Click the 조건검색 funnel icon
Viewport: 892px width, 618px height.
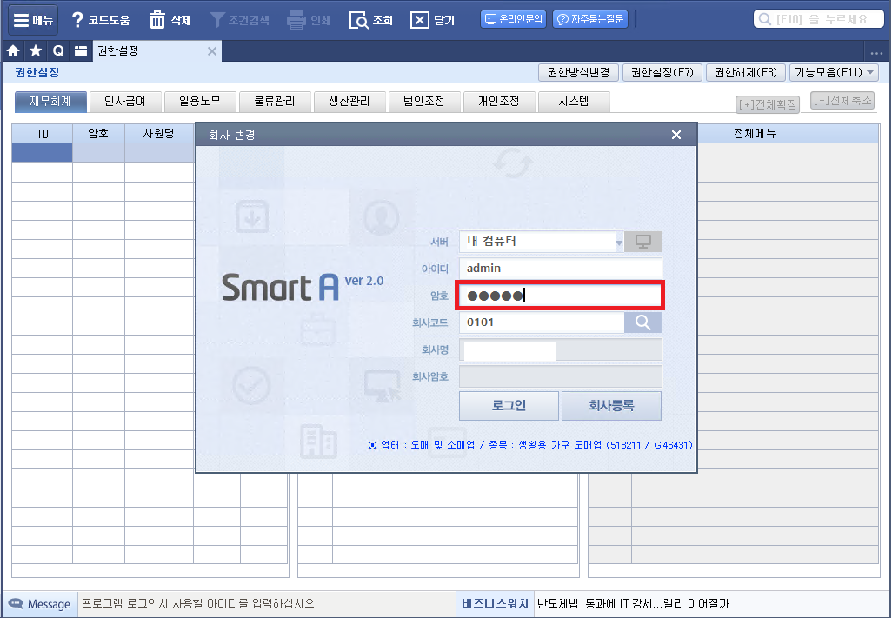pos(216,20)
